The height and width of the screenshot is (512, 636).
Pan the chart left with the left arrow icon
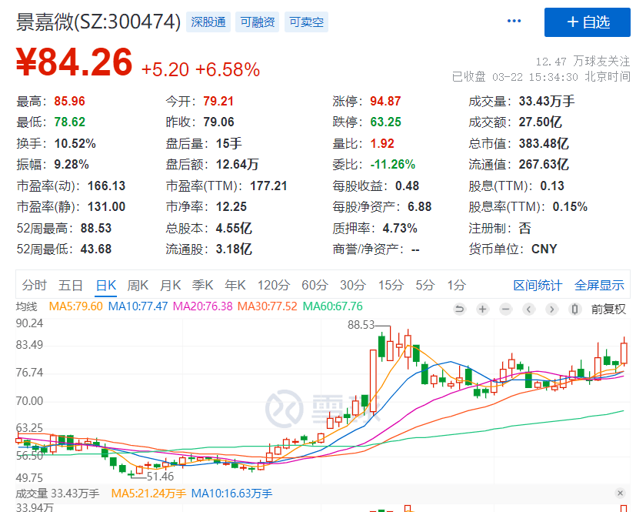[528, 308]
